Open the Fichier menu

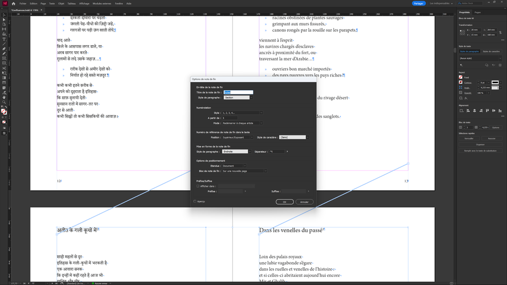(23, 4)
